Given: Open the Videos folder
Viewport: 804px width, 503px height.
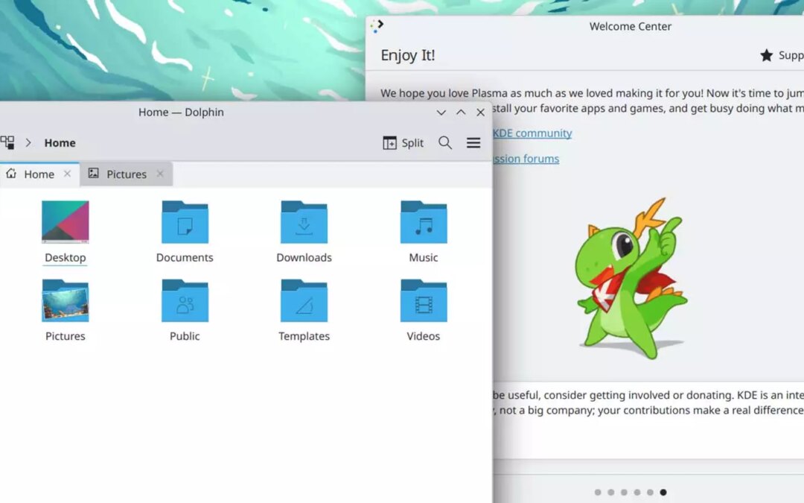Looking at the screenshot, I should 424,301.
